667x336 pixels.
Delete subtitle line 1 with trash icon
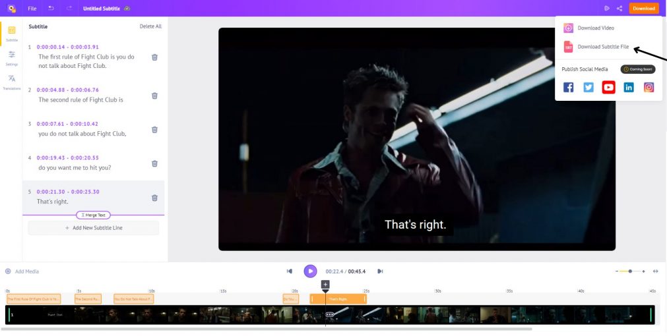(154, 57)
